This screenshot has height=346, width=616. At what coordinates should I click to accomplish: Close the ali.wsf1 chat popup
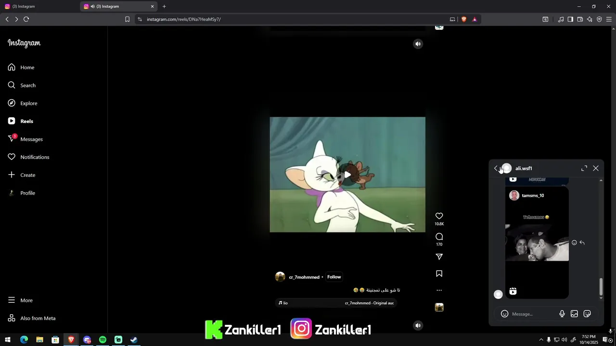[x=596, y=168]
